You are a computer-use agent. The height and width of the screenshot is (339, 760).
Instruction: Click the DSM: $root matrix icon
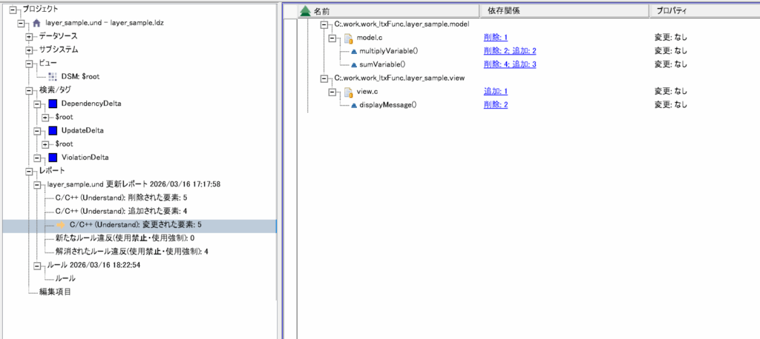[52, 76]
